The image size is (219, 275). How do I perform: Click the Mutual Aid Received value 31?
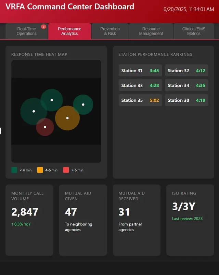point(124,212)
